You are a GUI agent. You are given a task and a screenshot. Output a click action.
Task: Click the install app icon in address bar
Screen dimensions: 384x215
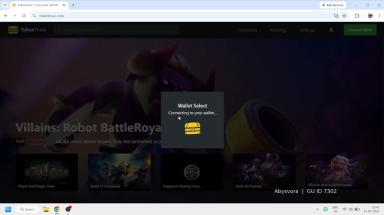tap(336, 16)
